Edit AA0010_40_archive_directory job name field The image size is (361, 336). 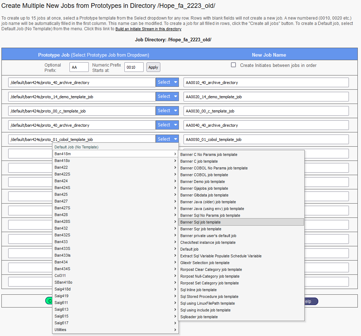click(x=266, y=83)
